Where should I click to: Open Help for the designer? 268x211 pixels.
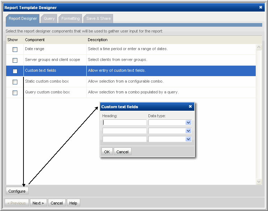(x=73, y=203)
